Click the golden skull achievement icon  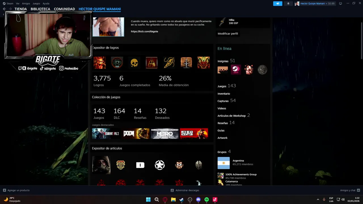pyautogui.click(x=134, y=63)
